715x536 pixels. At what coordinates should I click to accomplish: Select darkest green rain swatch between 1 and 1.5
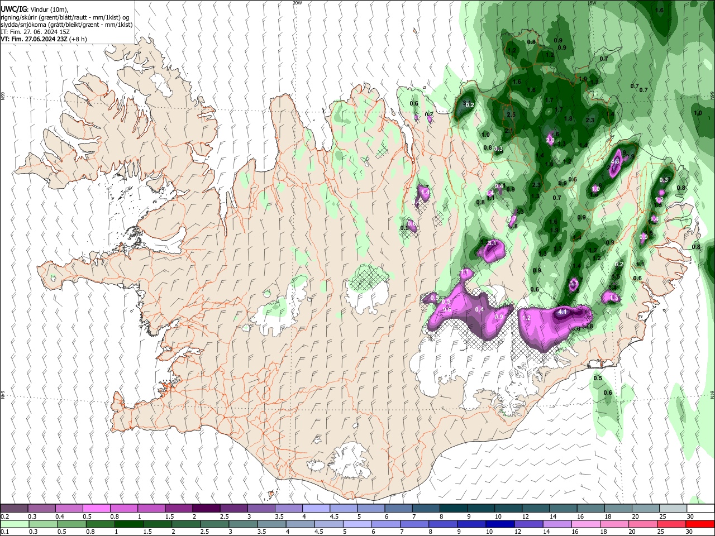(128, 524)
